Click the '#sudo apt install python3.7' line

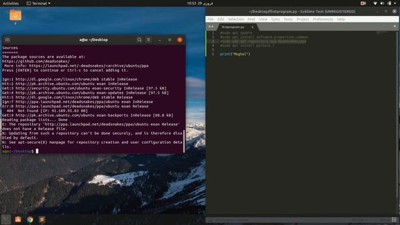click(247, 46)
